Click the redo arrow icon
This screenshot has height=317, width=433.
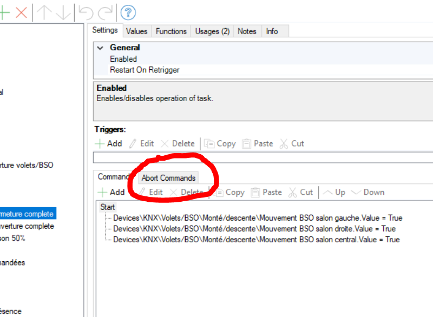(106, 12)
